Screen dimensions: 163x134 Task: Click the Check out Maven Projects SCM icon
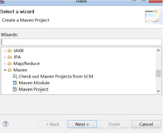[15, 76]
